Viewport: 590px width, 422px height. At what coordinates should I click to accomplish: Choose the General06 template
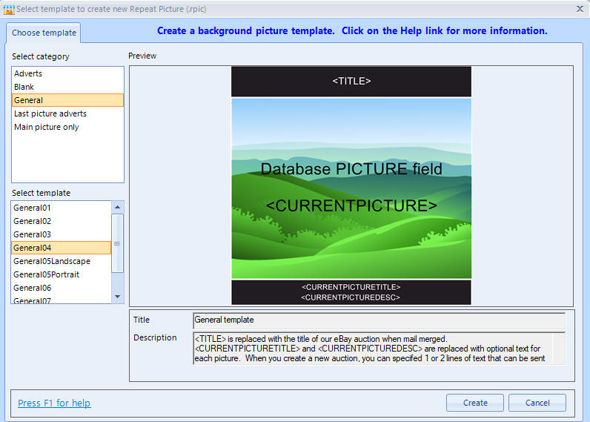click(x=62, y=288)
